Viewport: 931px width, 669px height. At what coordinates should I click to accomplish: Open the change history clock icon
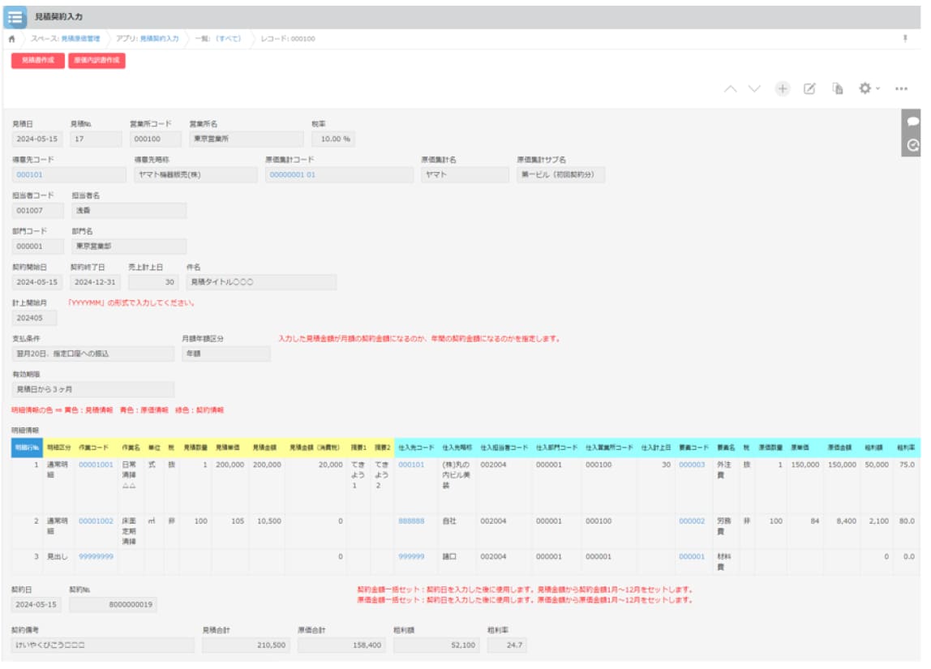pyautogui.click(x=912, y=145)
